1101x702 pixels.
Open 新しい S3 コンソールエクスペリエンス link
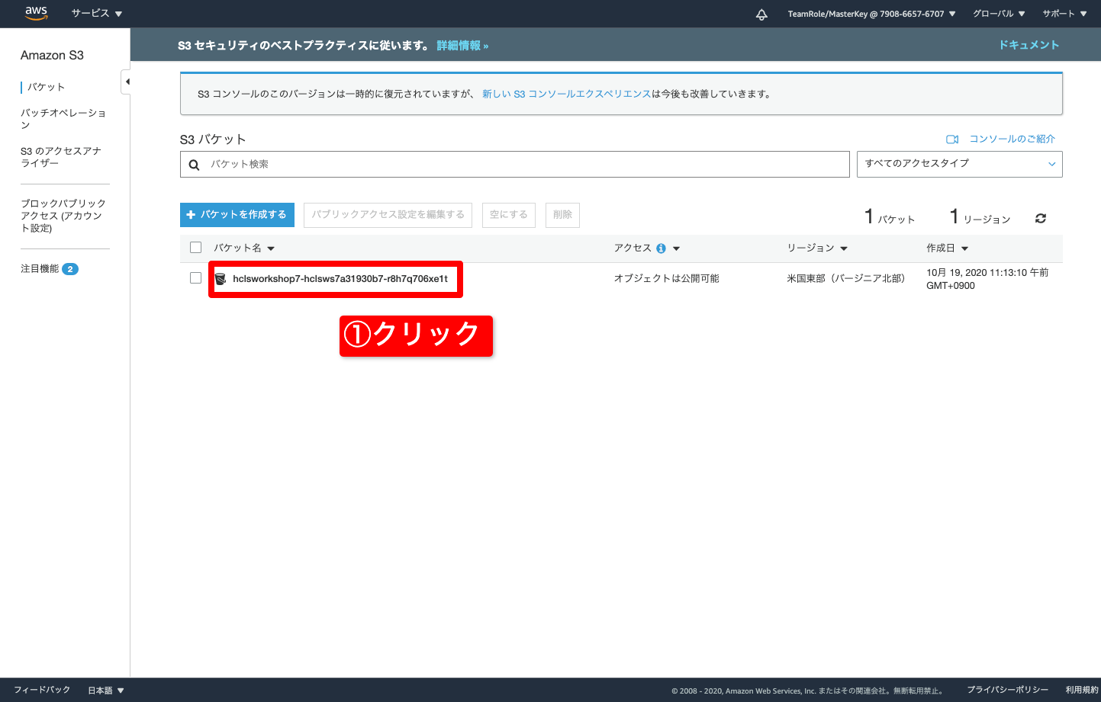pos(566,95)
